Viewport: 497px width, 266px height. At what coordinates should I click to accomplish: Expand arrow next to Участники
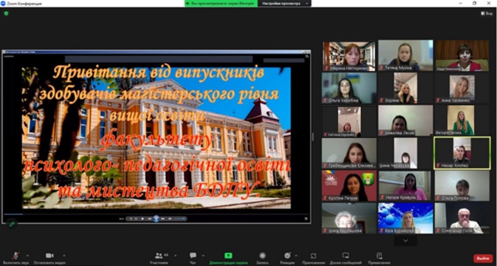(175, 255)
